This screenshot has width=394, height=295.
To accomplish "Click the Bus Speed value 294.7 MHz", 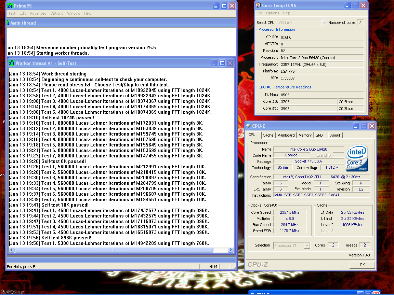I will (x=289, y=225).
